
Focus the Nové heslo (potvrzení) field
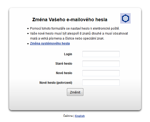coord(101,82)
